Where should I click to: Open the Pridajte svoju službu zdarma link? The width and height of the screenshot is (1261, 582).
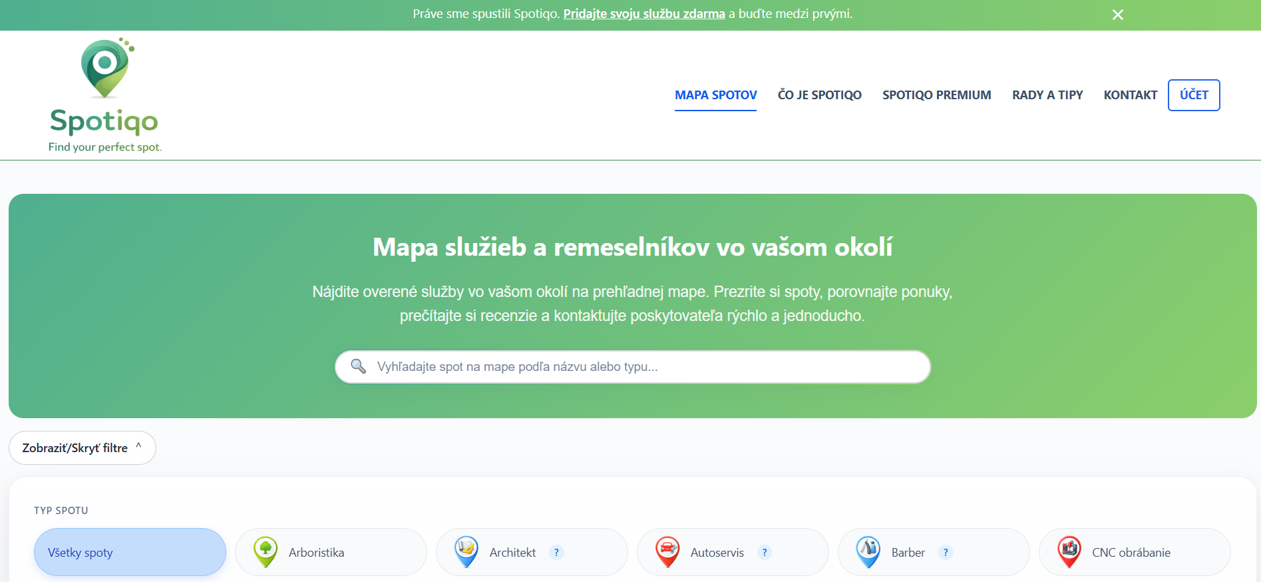(x=644, y=14)
